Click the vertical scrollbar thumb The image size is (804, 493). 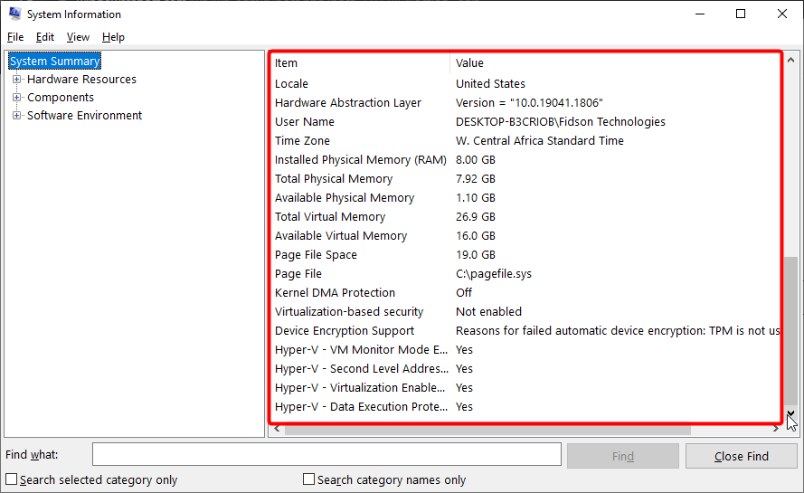[790, 331]
